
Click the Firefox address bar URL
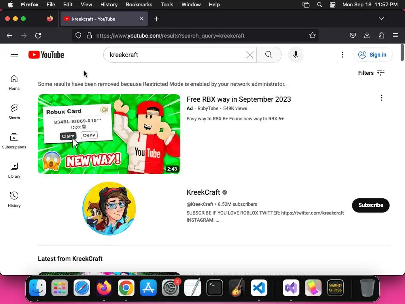coord(170,36)
